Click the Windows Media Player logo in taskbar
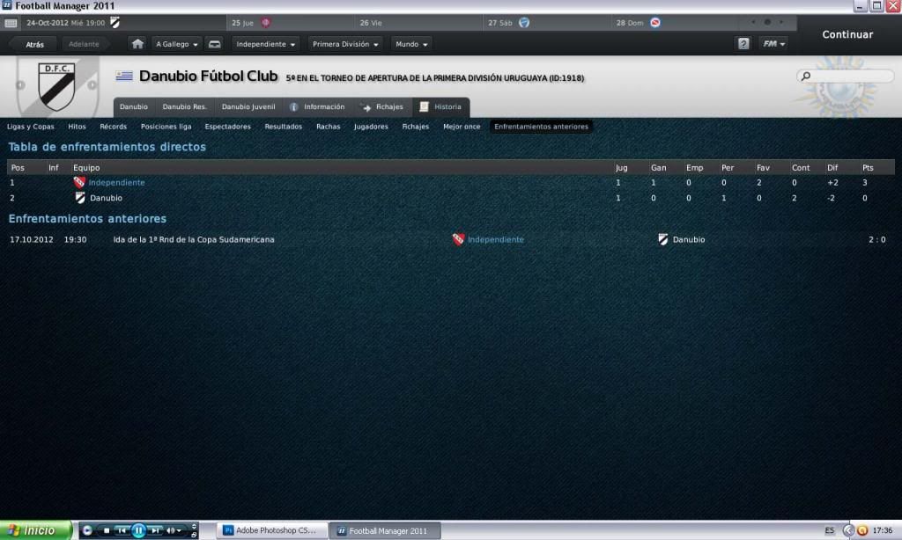The image size is (902, 540). click(87, 530)
